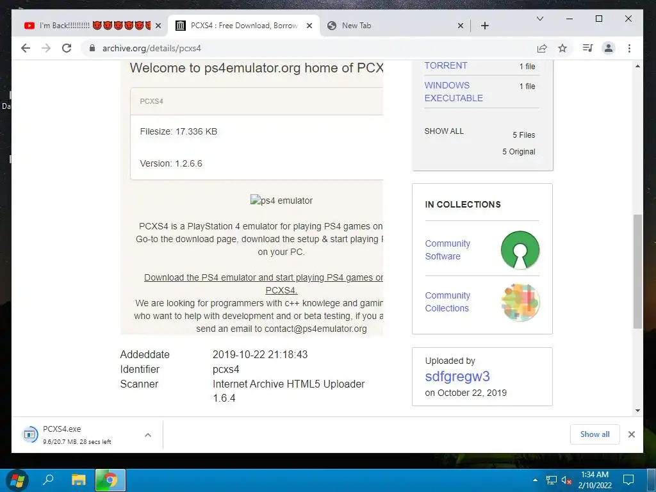Open WINDOWS EXECUTABLE download link
The width and height of the screenshot is (656, 492).
click(454, 92)
